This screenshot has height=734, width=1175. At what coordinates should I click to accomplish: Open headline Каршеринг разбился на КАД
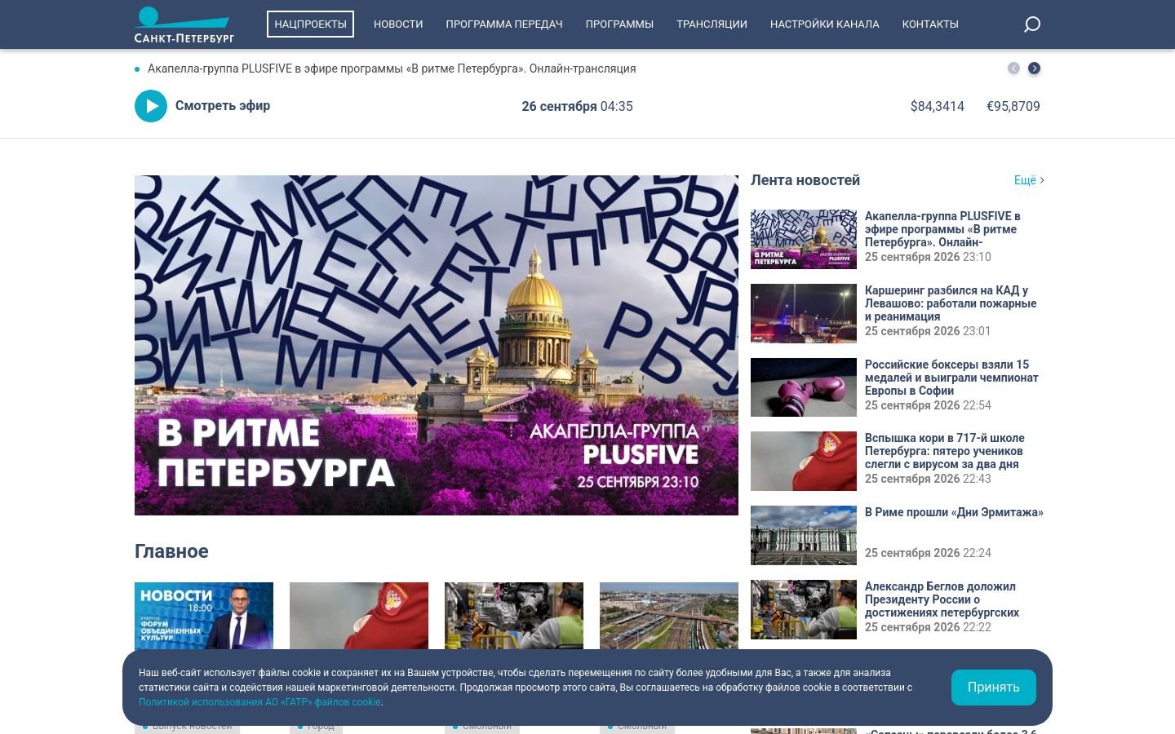951,303
